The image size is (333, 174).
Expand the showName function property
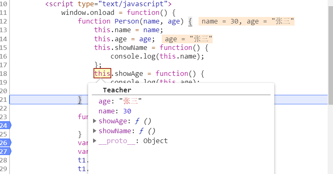point(95,131)
